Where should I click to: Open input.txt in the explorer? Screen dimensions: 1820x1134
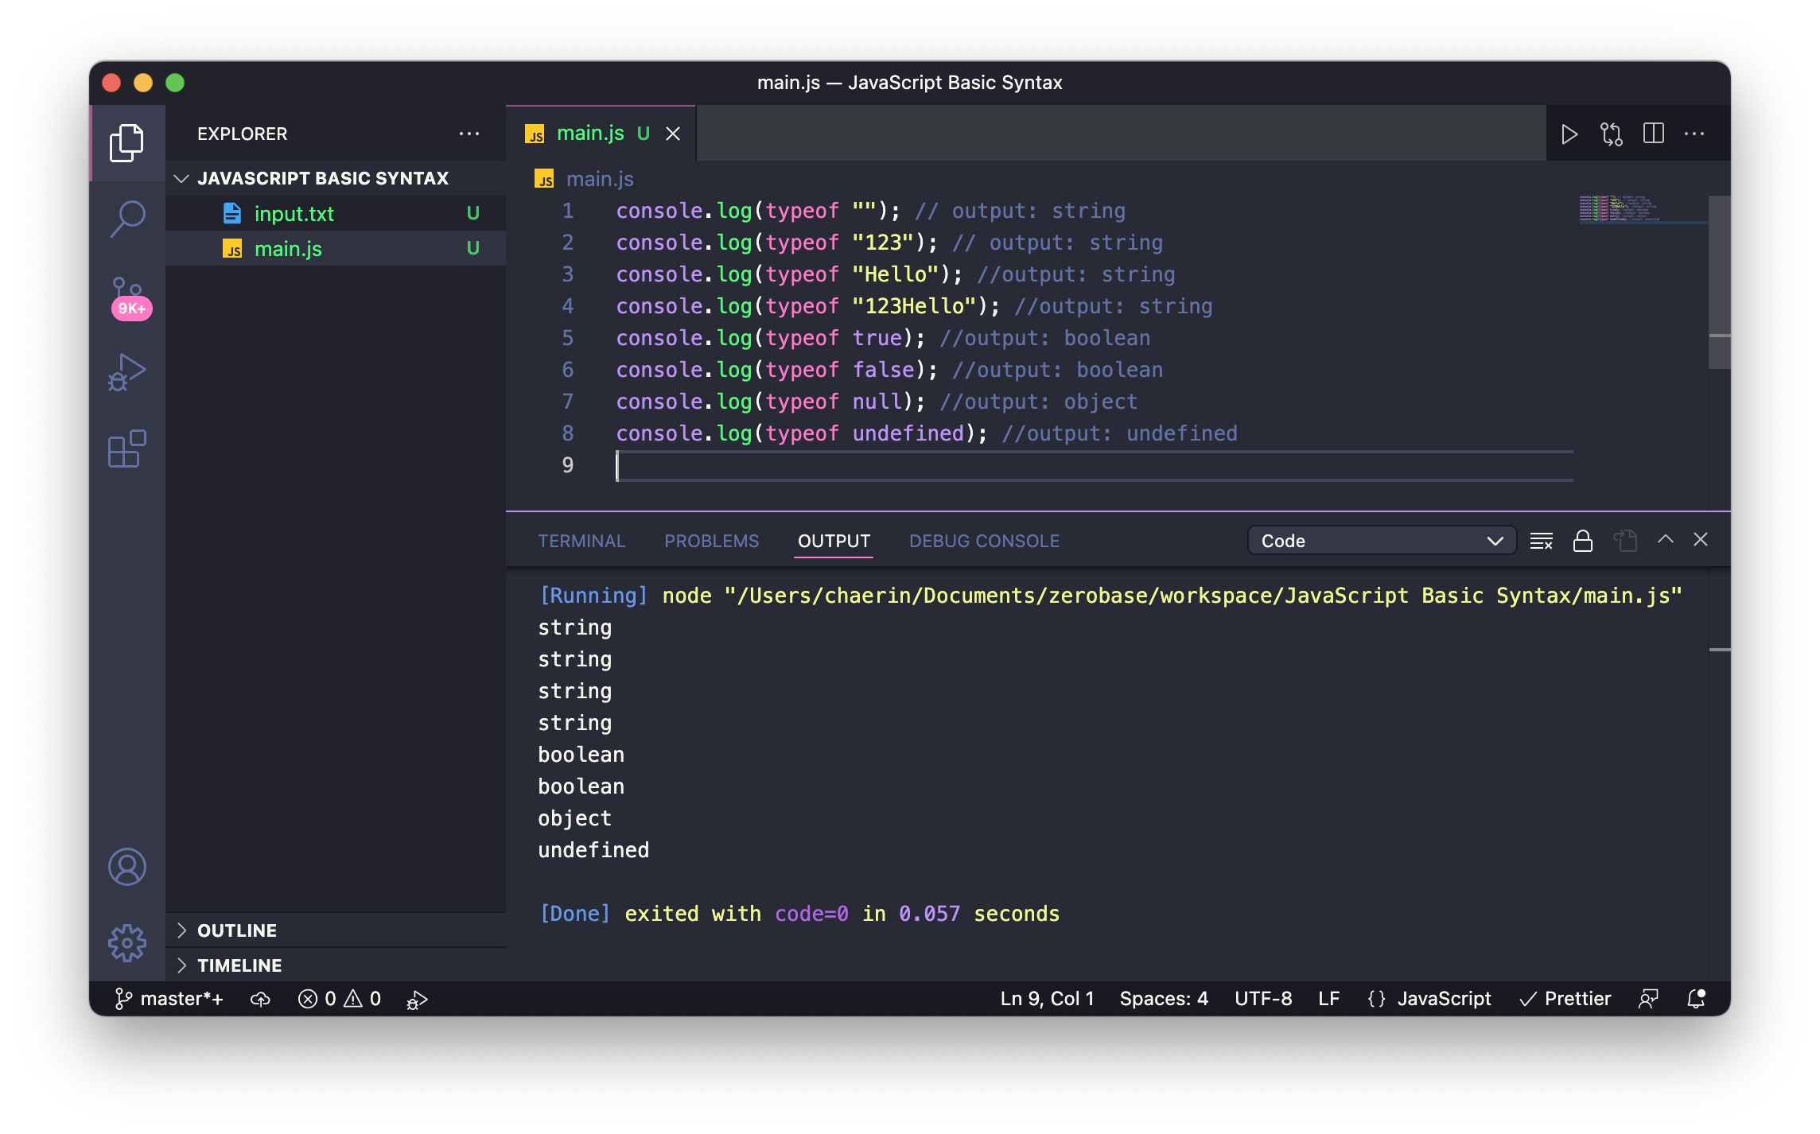click(x=294, y=213)
